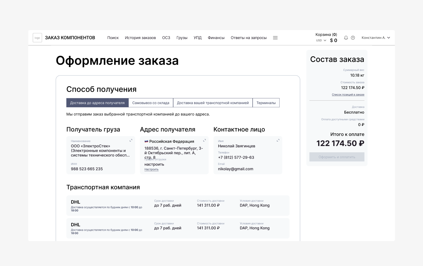
Task: Go to История заказов
Action: pyautogui.click(x=140, y=38)
